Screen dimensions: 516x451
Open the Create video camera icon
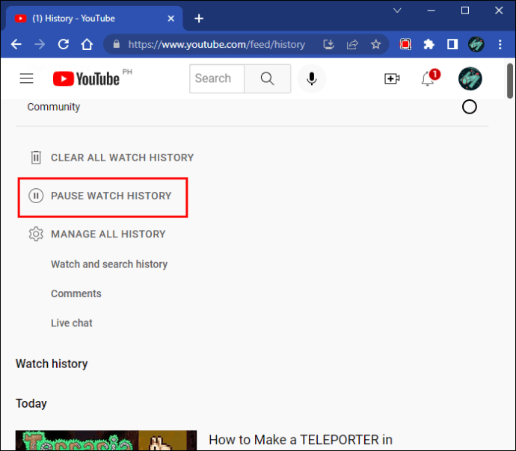coord(392,79)
